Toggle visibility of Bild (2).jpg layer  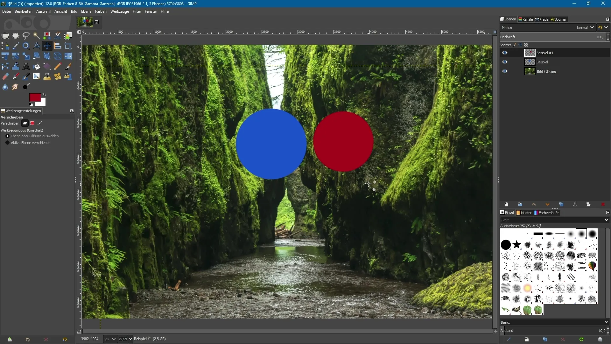[505, 71]
